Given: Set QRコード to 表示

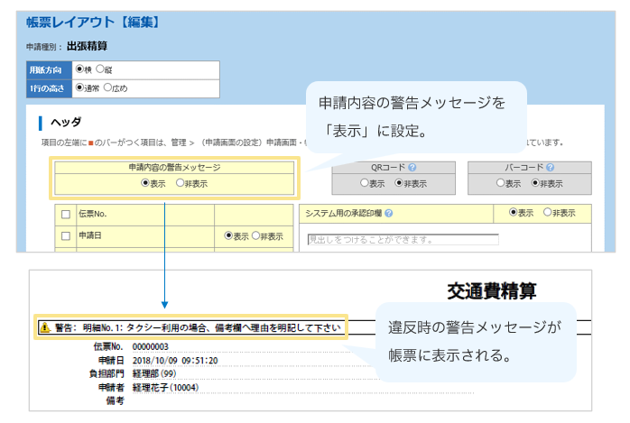Looking at the screenshot, I should click(x=365, y=183).
